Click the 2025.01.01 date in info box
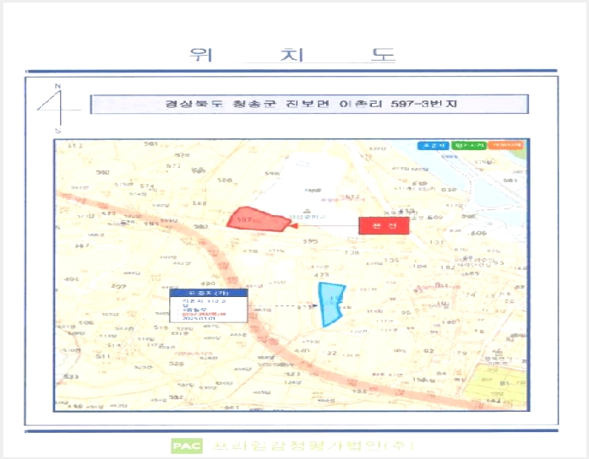Screen dimensions: 589x459 tap(199, 318)
